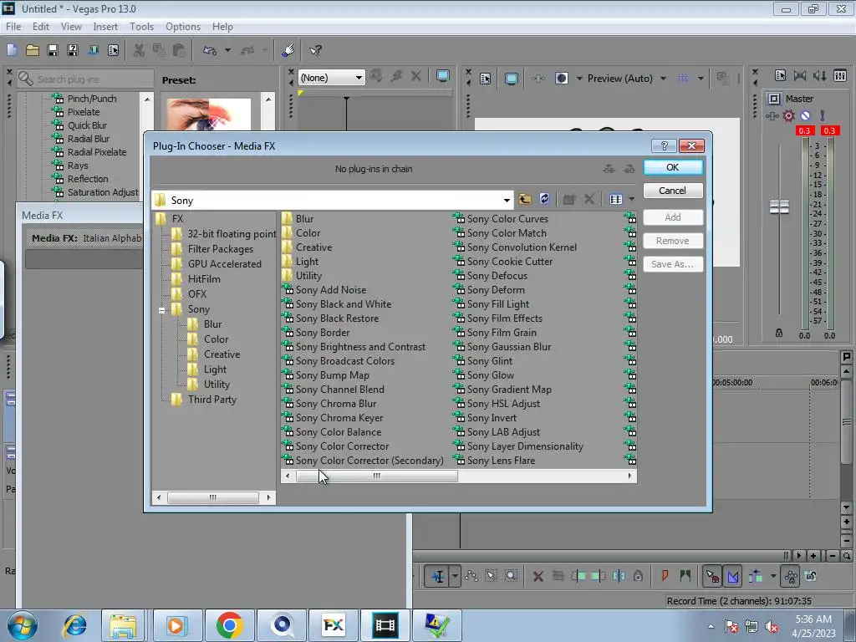This screenshot has width=856, height=642.
Task: Select the Zoom edit tool magnifier
Action: [x=511, y=576]
